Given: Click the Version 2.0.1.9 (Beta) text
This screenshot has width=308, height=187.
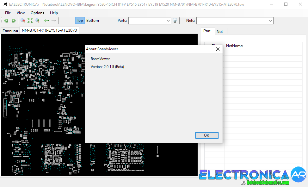Looking at the screenshot, I should [107, 67].
